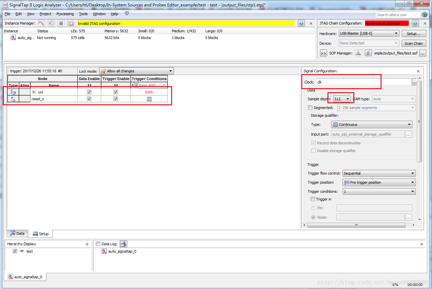
Task: Click the speech bubble icon in menu bar
Action: point(126,13)
